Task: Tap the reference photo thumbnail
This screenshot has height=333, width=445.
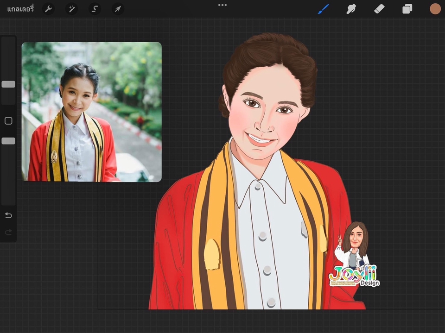Action: [x=91, y=112]
